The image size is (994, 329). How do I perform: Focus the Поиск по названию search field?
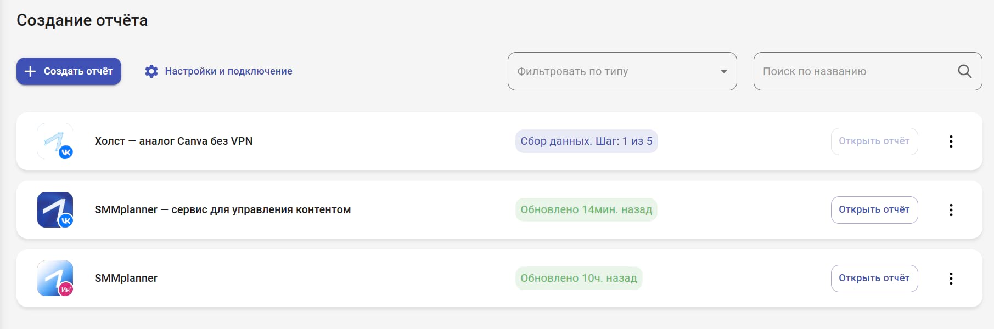coord(867,71)
